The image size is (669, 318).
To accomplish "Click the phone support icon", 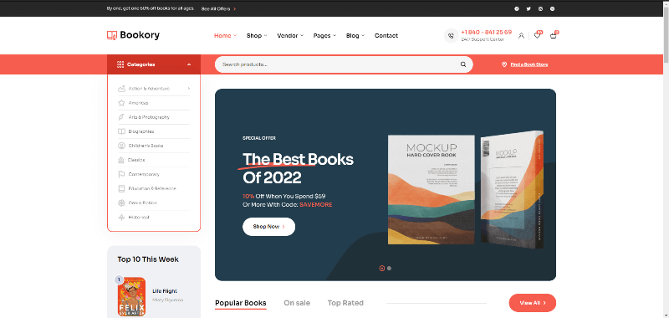I will point(451,36).
